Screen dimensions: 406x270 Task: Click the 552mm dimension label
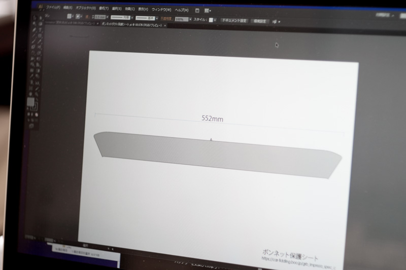[x=213, y=119]
